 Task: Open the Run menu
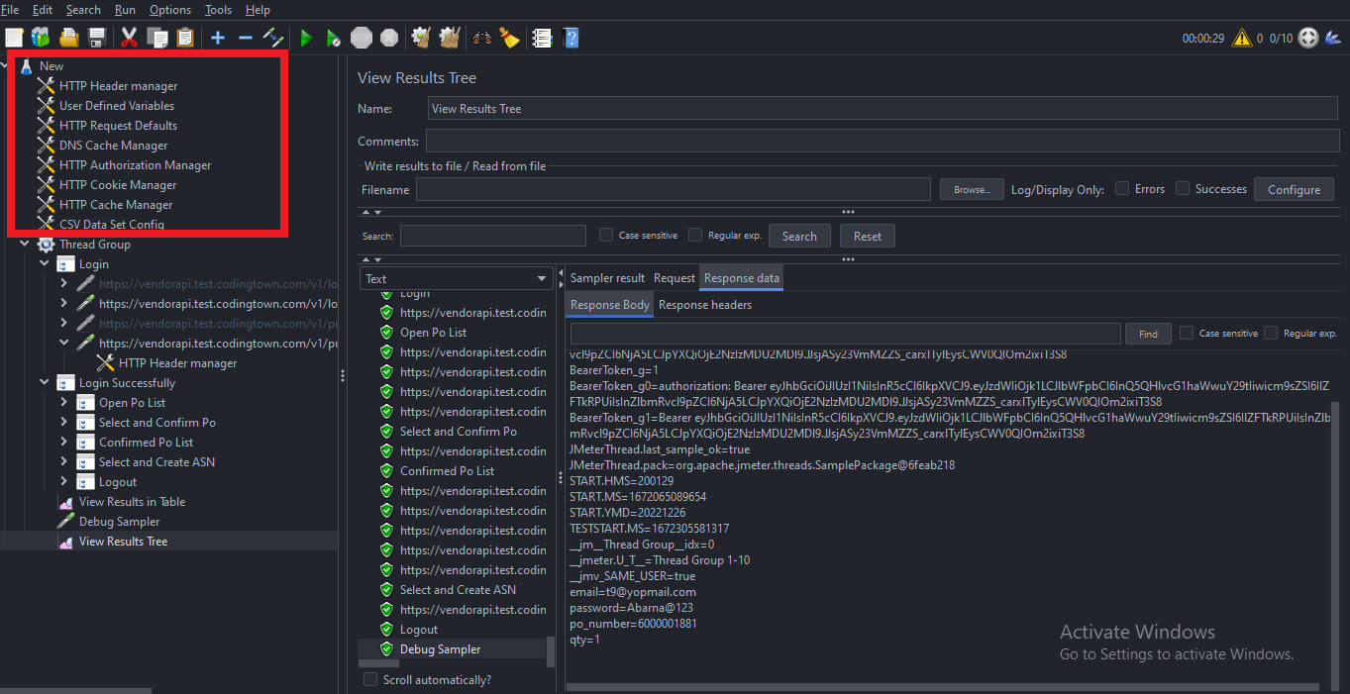125,10
